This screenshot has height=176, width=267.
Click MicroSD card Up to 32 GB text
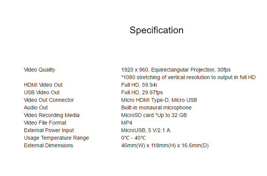pyautogui.click(x=154, y=115)
